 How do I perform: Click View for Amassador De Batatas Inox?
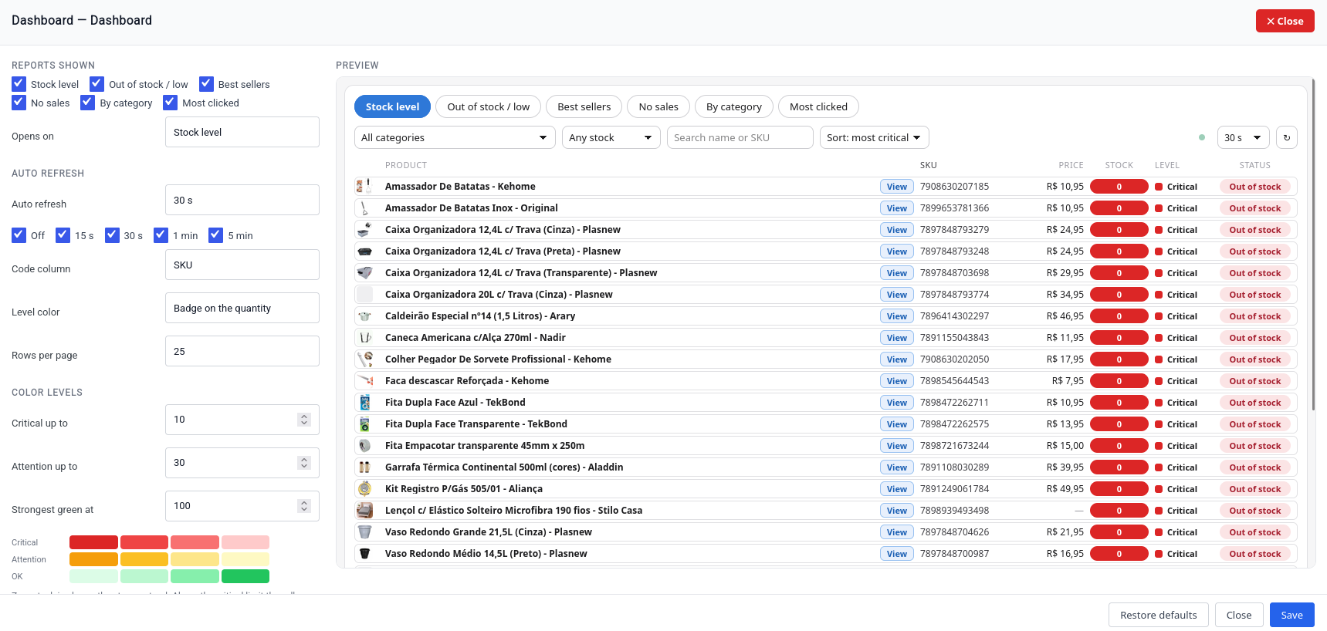896,208
